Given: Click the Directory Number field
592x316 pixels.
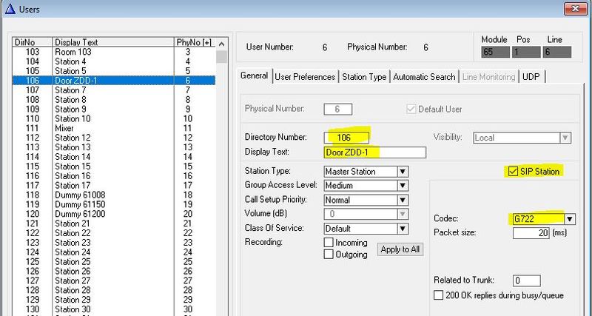Looking at the screenshot, I should 346,138.
